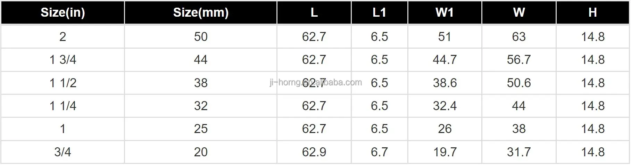Select the L column header

click(x=314, y=13)
